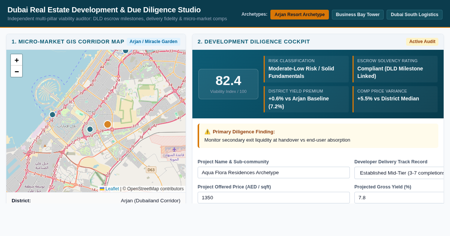
Task: Switch to Dubai South Logistics archetype
Action: click(x=414, y=15)
